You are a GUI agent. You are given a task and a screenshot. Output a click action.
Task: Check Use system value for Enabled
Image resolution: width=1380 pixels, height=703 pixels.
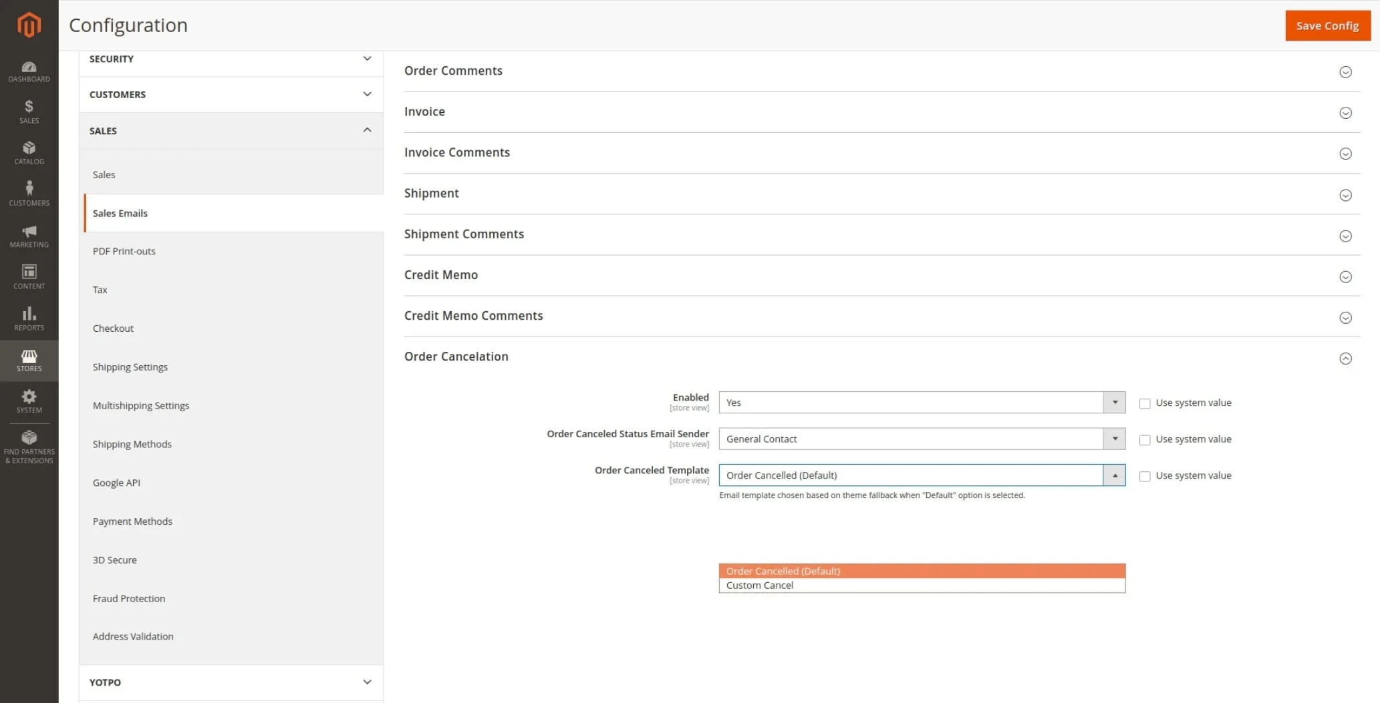coord(1145,403)
